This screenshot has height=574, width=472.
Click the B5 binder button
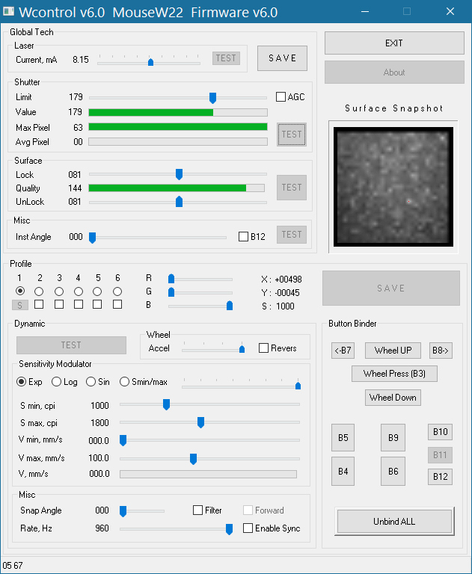coord(343,437)
